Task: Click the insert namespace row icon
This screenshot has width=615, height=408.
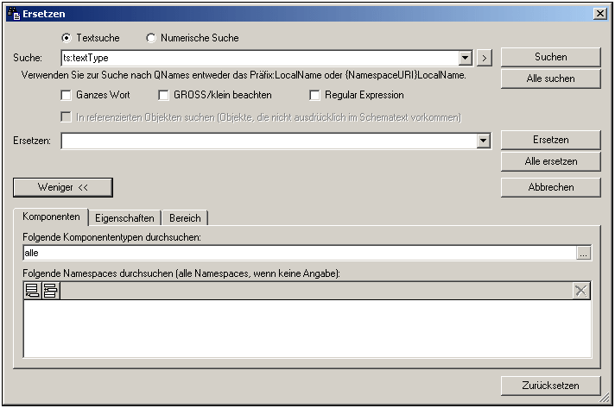Action: click(50, 291)
